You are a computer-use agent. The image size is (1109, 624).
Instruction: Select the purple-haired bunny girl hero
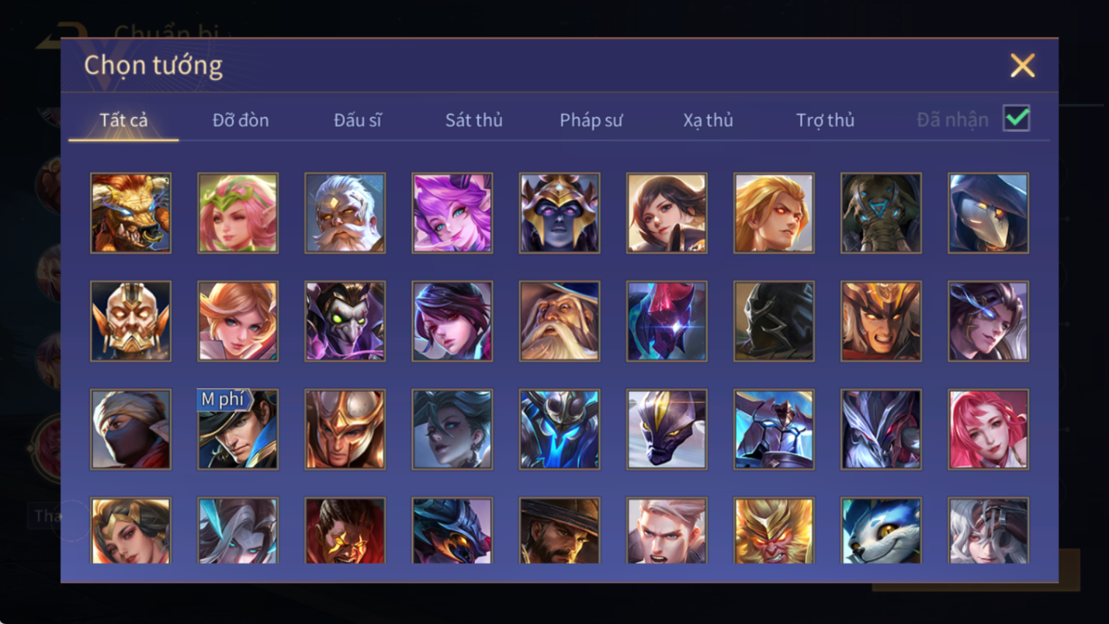tap(452, 213)
